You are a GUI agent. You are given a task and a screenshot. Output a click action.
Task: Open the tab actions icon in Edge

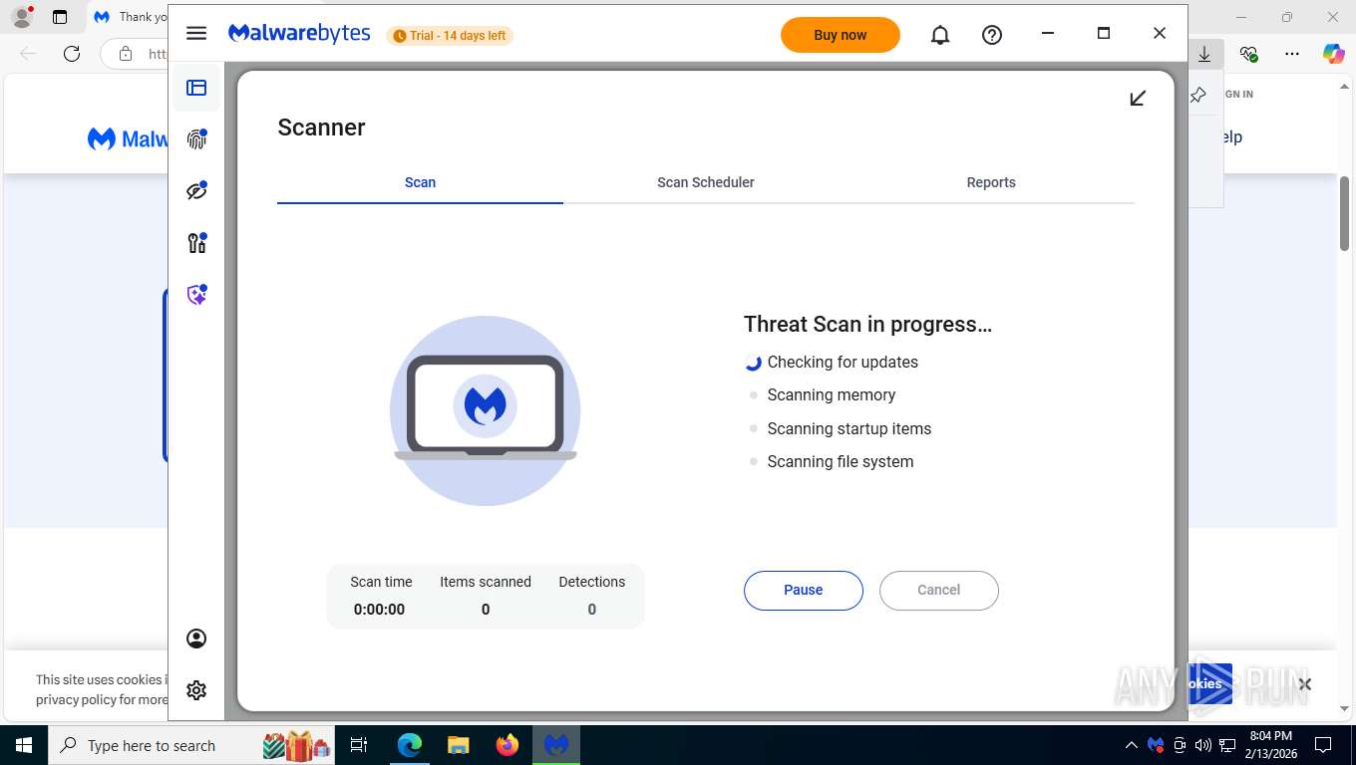click(x=60, y=17)
